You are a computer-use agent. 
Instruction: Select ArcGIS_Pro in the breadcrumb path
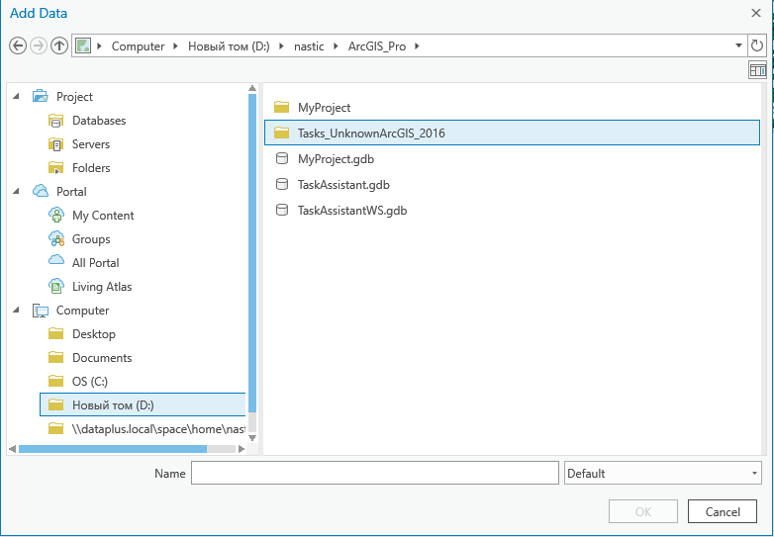377,46
